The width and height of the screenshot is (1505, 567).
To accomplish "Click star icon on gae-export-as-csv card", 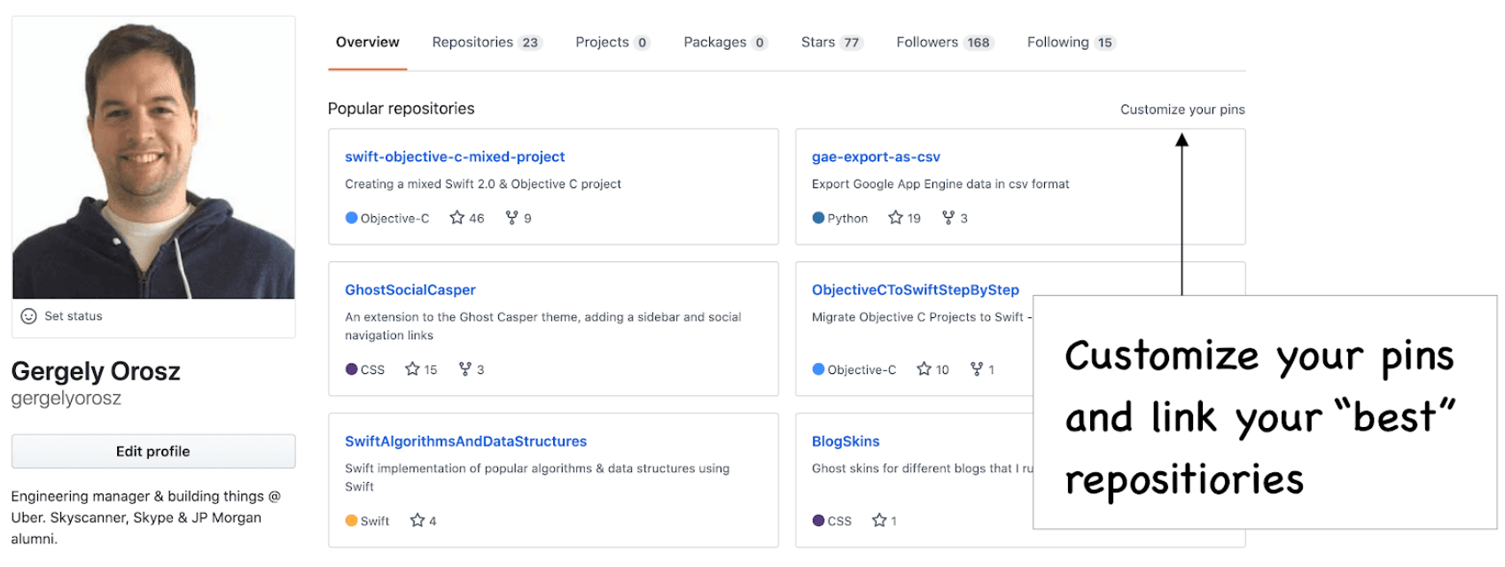I will pos(895,218).
